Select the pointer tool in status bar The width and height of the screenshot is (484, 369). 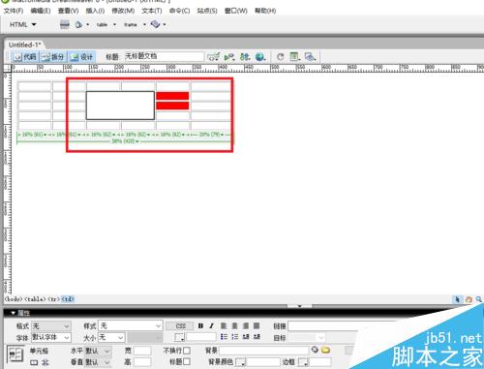click(x=457, y=299)
